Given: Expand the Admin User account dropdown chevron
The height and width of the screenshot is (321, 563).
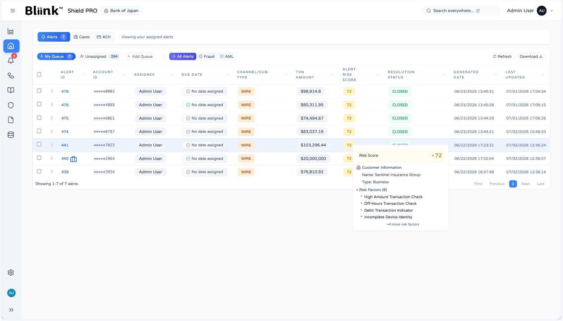Looking at the screenshot, I should point(551,11).
